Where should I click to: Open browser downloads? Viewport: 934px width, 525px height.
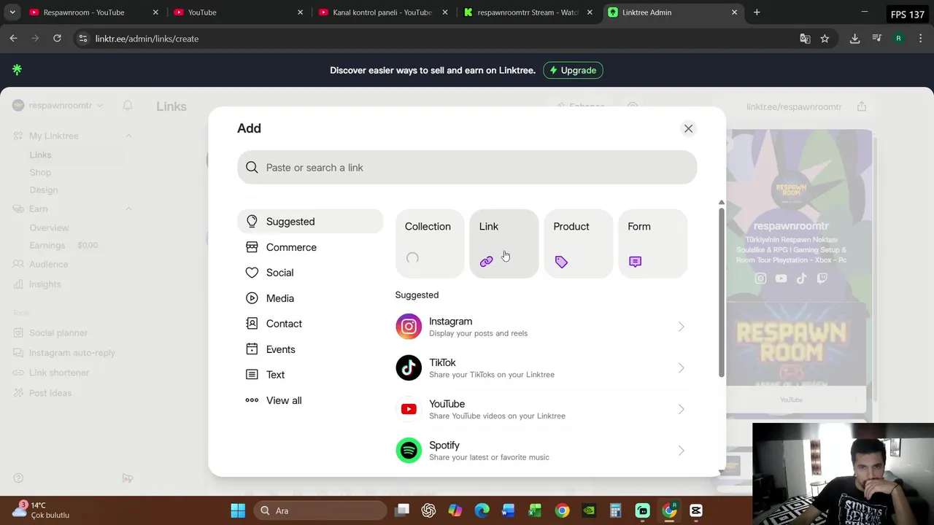click(x=854, y=39)
